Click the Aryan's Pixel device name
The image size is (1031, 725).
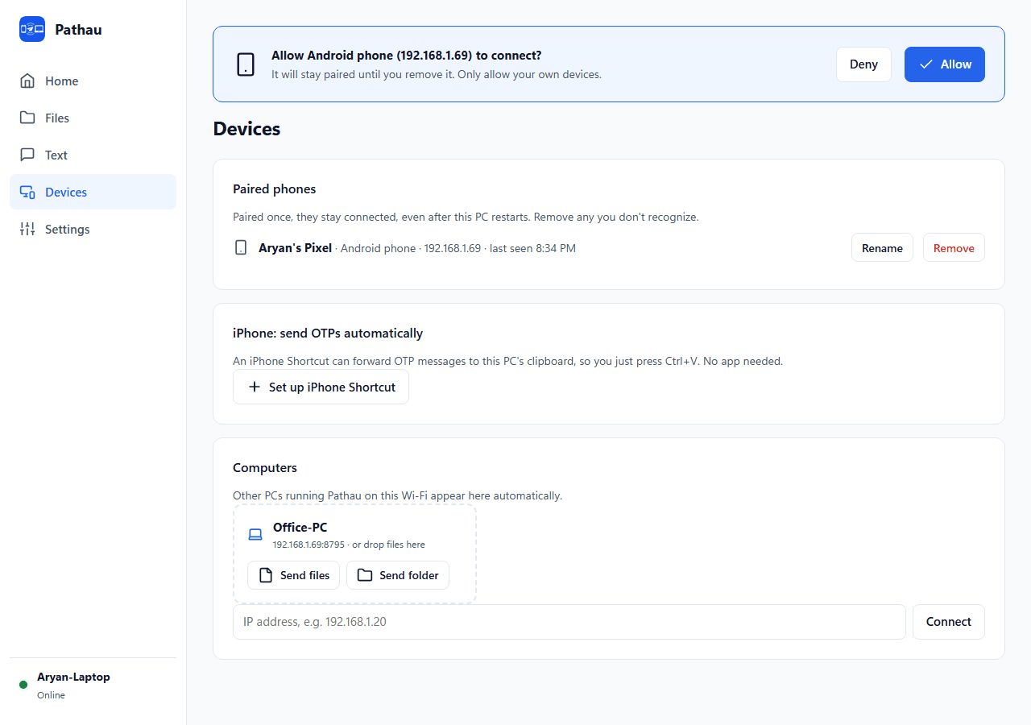pyautogui.click(x=295, y=248)
